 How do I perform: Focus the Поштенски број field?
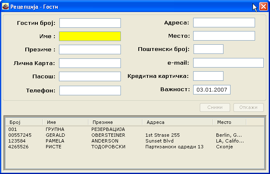point(208,49)
